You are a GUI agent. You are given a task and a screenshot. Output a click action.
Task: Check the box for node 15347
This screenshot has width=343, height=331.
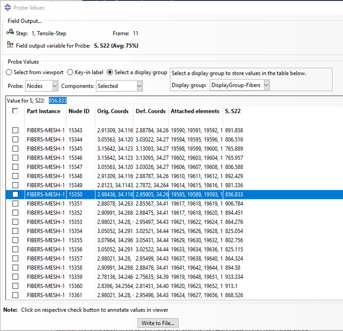[15, 167]
